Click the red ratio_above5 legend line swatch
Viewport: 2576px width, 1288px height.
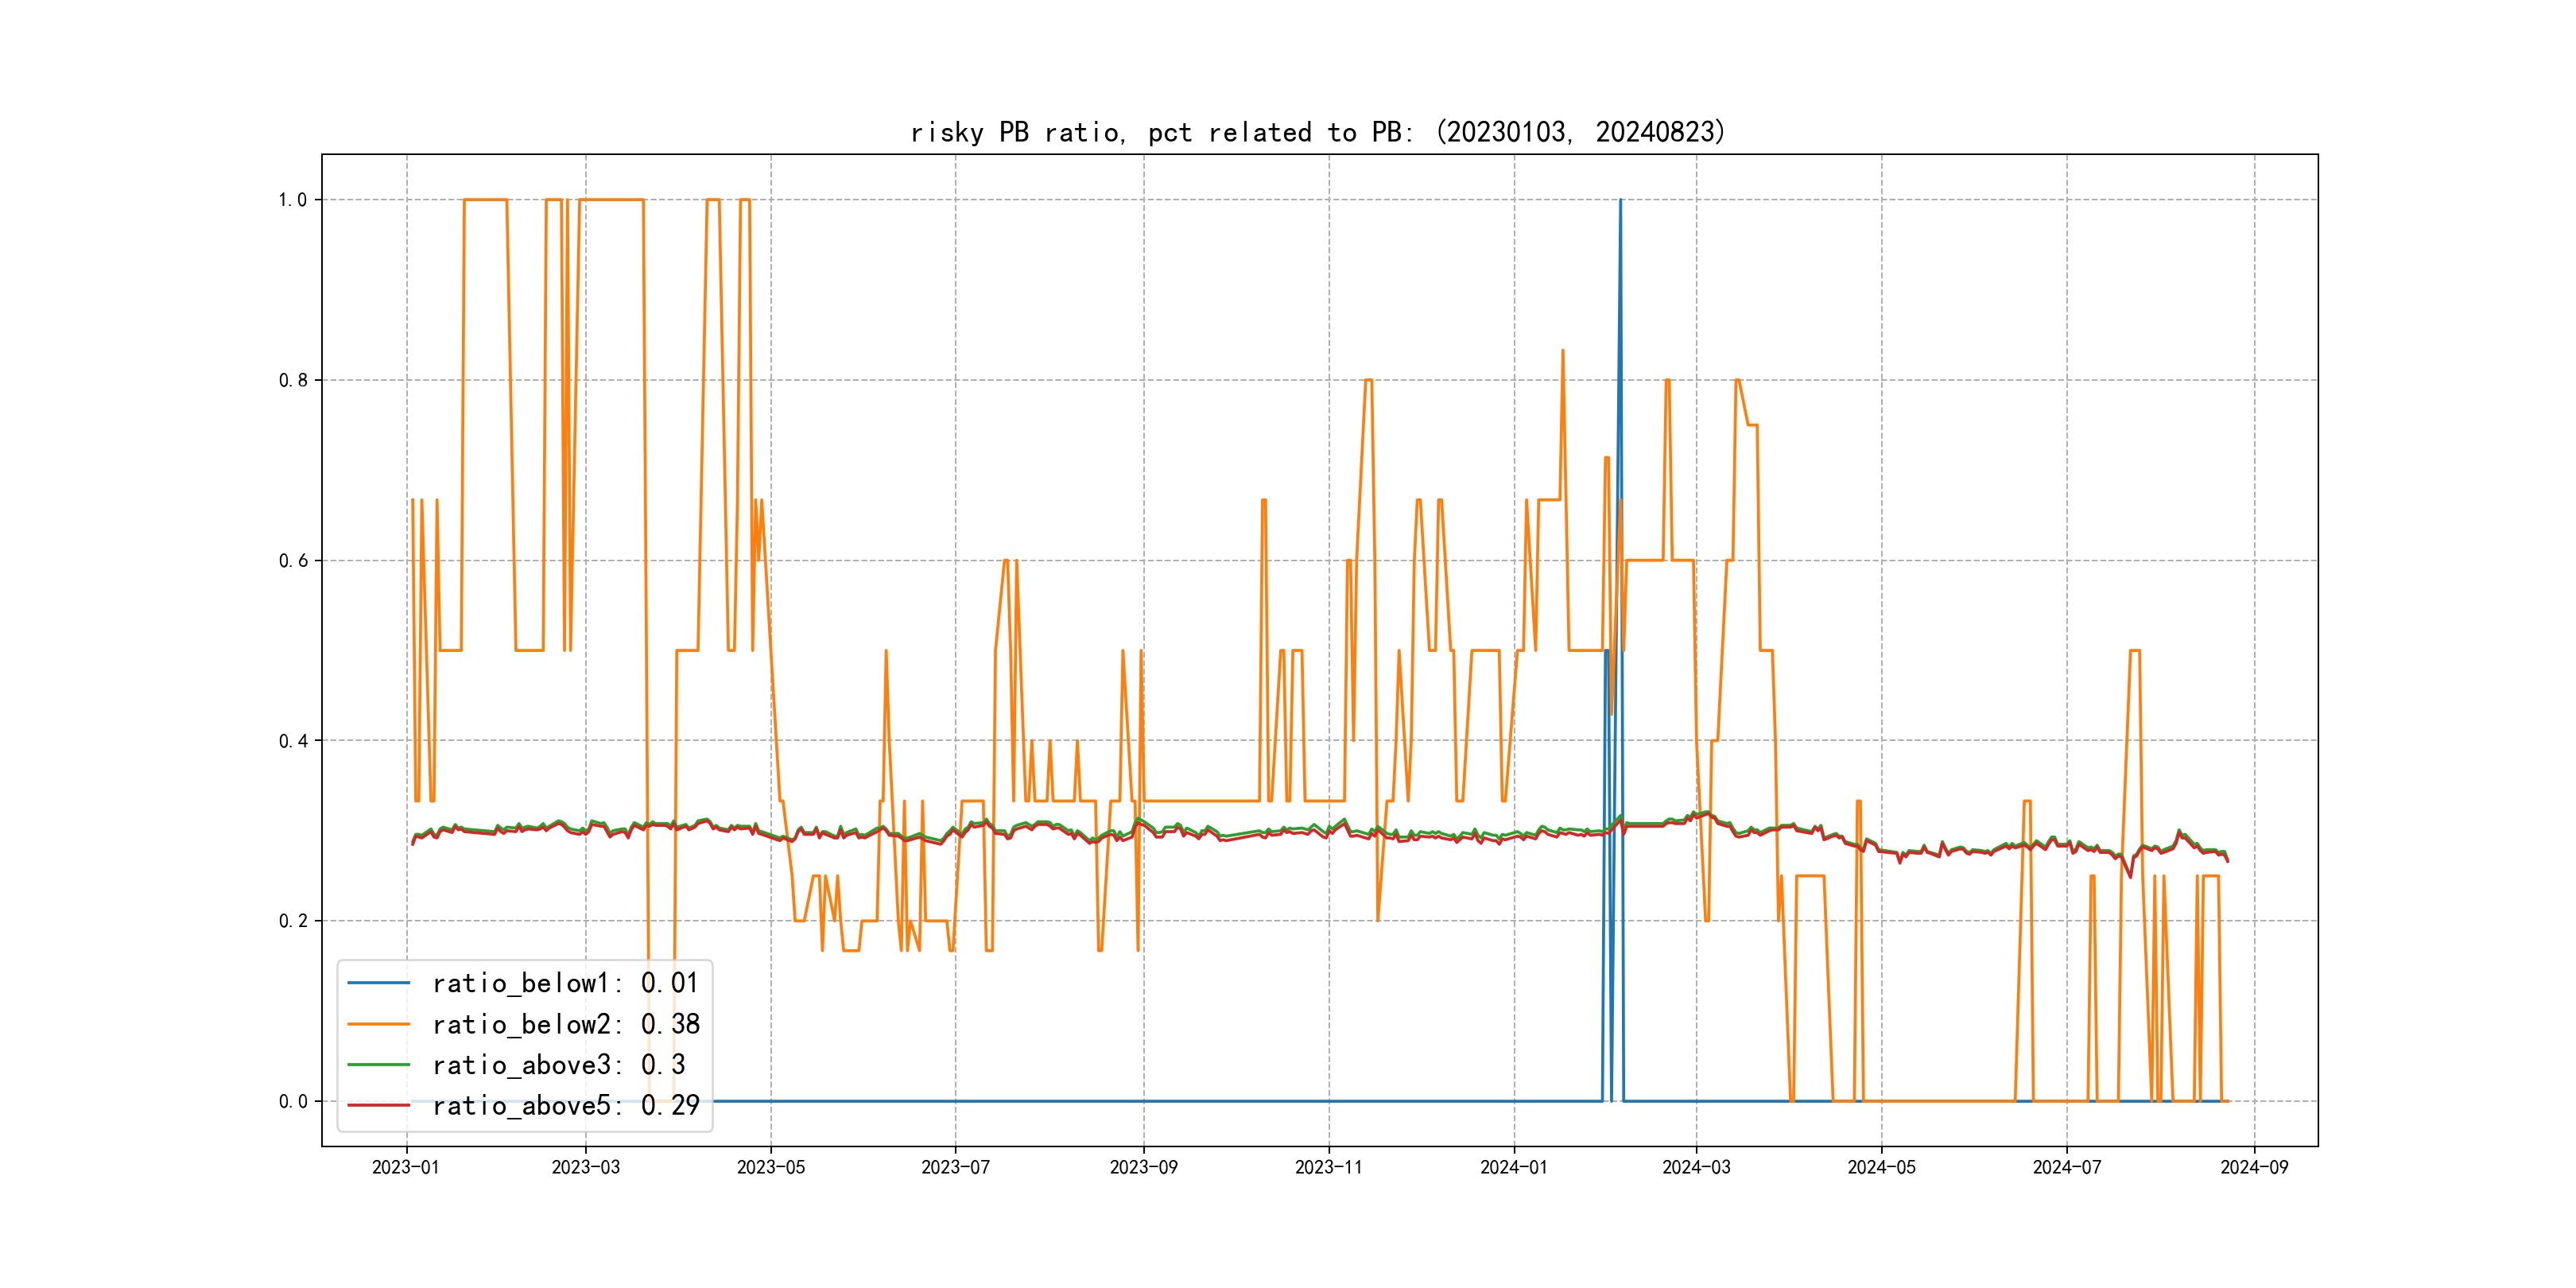coord(378,1106)
